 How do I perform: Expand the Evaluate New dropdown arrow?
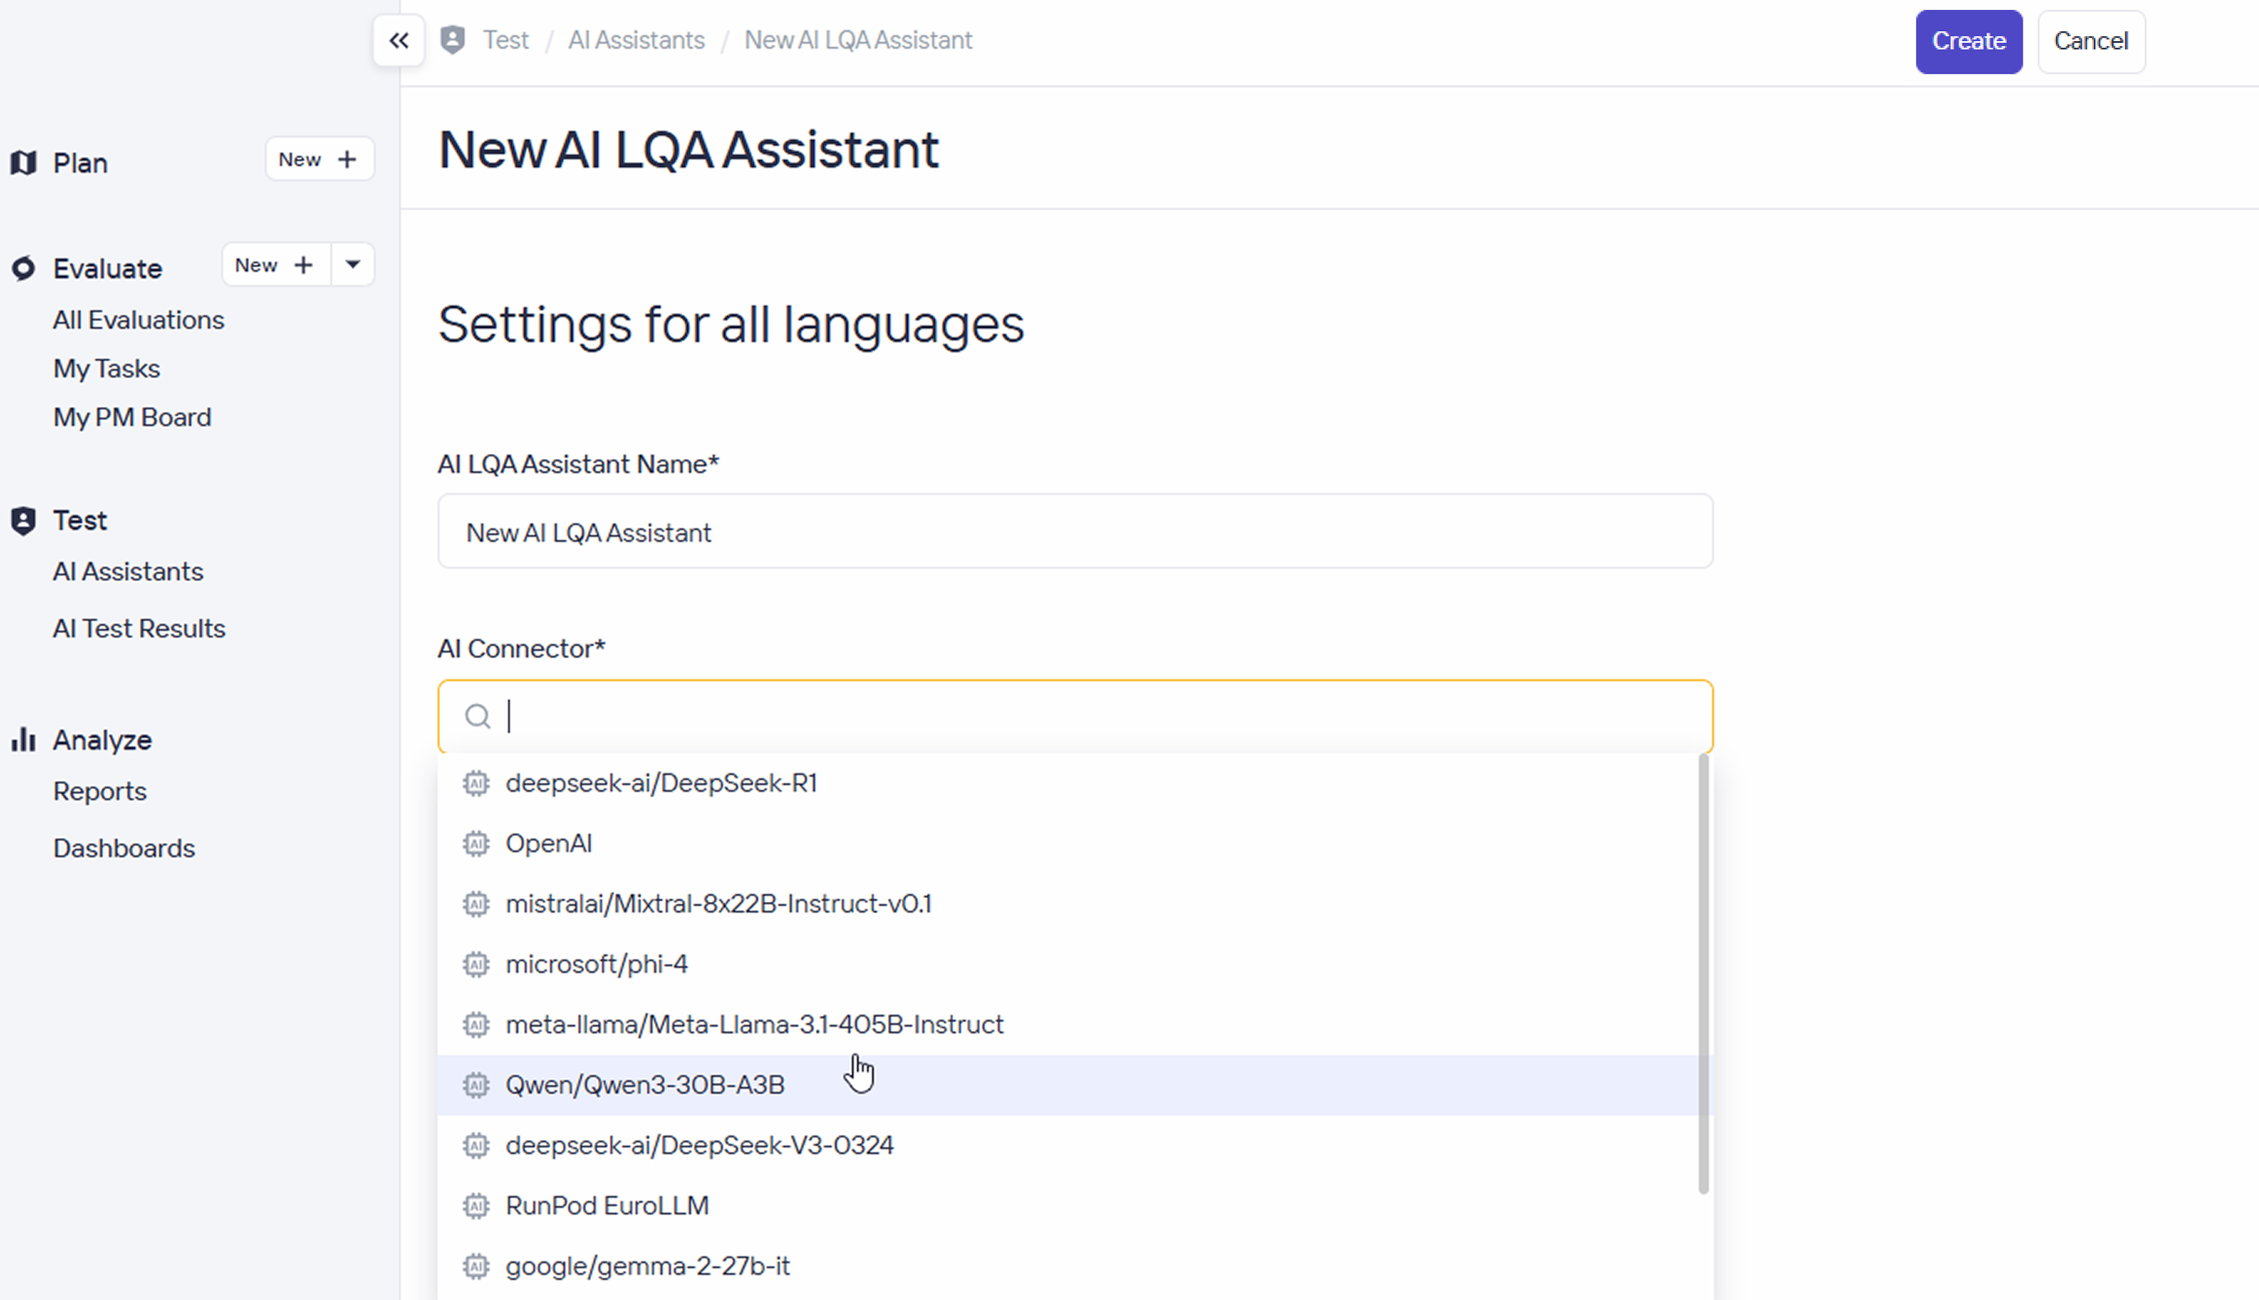coord(352,264)
